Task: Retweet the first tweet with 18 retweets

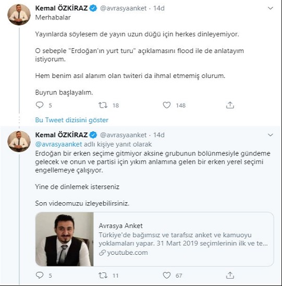Action: pos(103,105)
